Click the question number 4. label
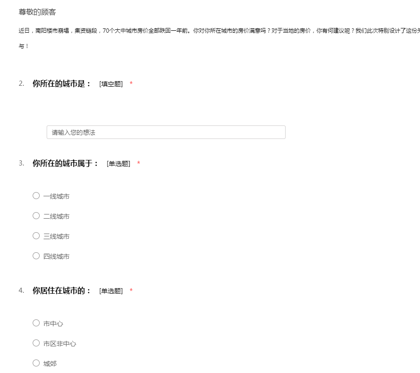420x373 pixels. 21,290
